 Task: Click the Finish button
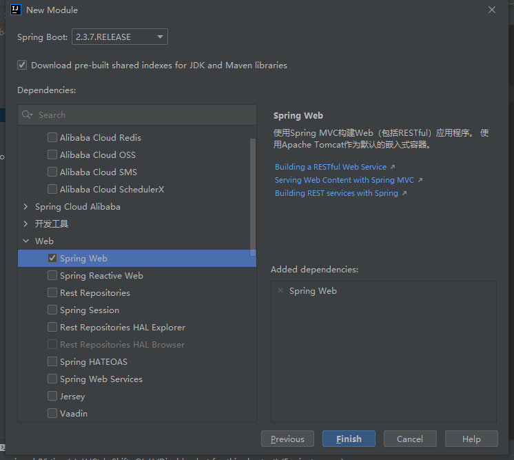point(349,439)
